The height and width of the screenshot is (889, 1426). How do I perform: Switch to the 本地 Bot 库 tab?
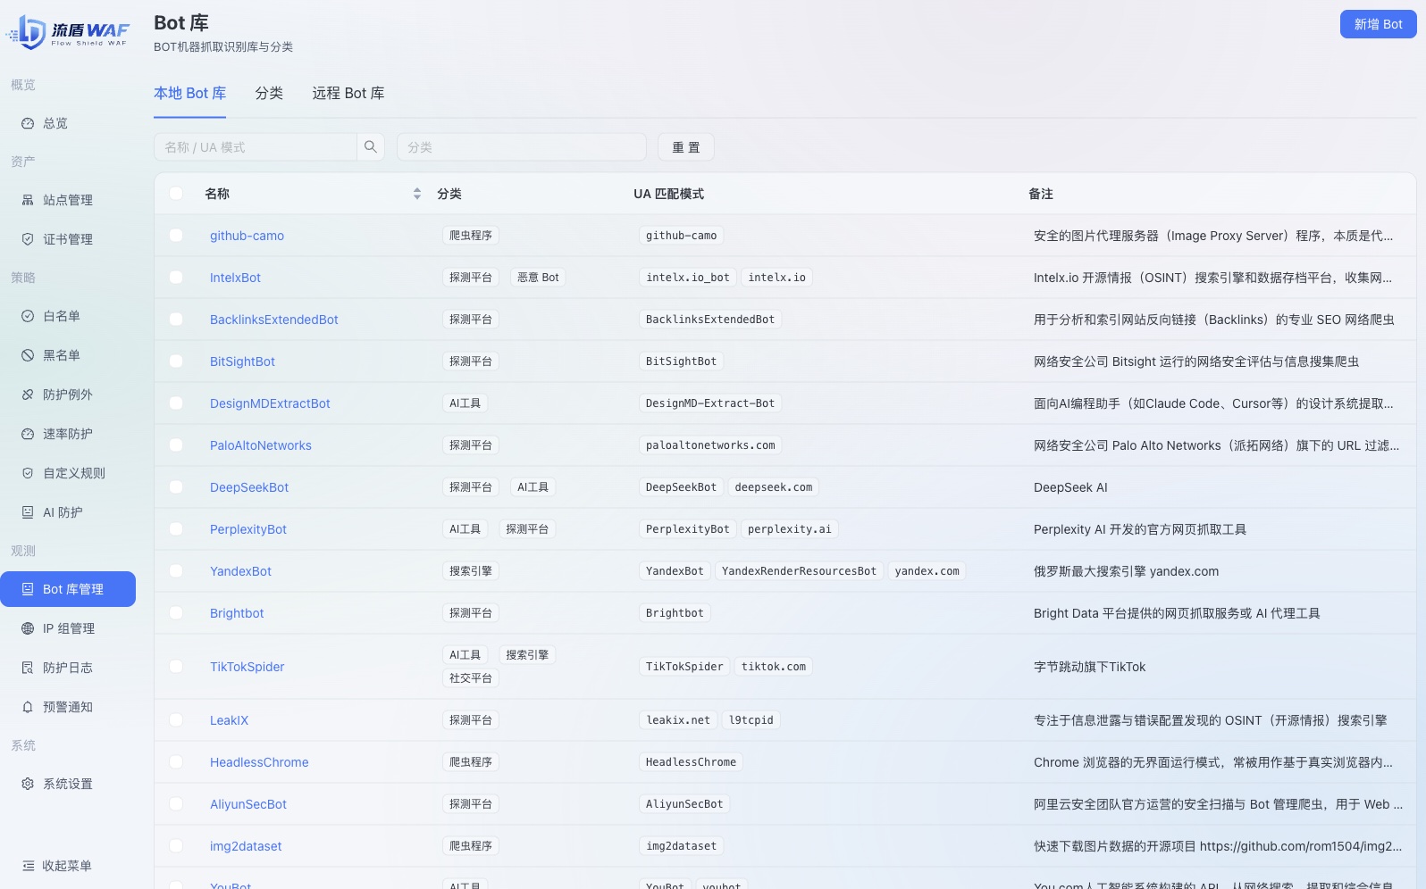pyautogui.click(x=189, y=93)
